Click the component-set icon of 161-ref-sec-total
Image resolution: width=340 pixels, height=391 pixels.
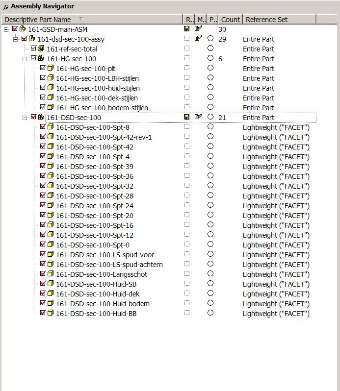(x=41, y=48)
